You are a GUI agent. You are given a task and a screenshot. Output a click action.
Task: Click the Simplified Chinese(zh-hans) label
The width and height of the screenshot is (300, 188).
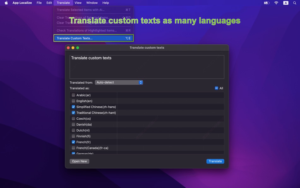coord(96,107)
